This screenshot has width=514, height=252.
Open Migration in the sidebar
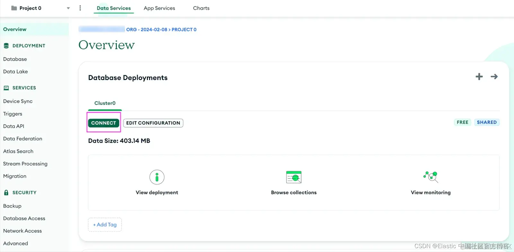15,176
